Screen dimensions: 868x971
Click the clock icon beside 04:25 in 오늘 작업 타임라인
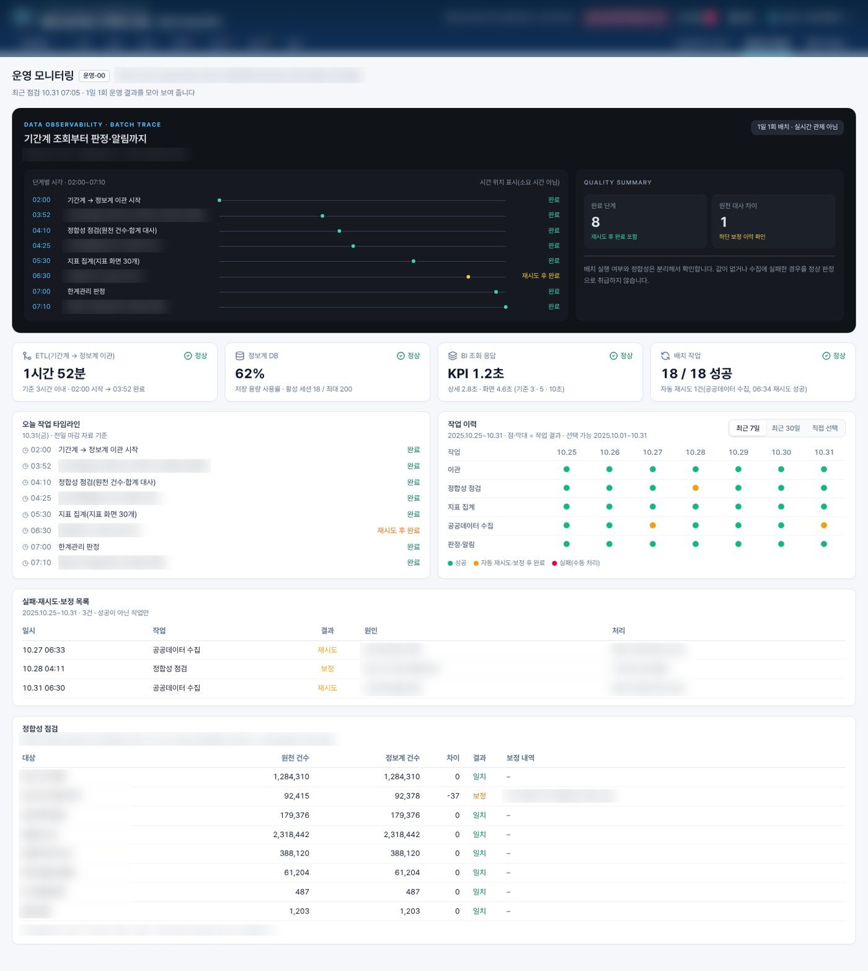(x=25, y=499)
